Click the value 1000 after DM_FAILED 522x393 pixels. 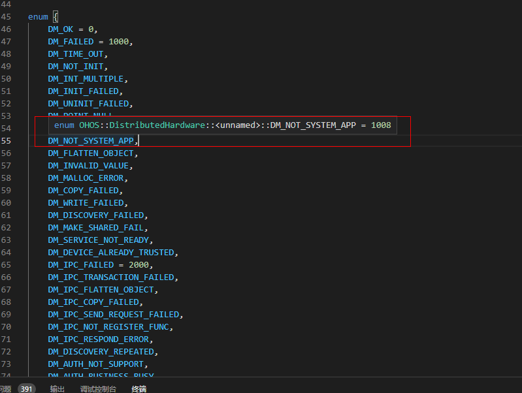[x=119, y=42]
